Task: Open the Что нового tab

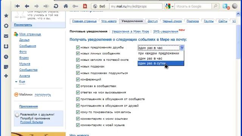Action: 109,21
